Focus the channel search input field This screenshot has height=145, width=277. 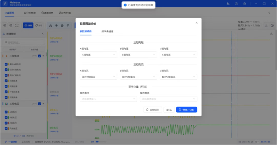click(24, 43)
